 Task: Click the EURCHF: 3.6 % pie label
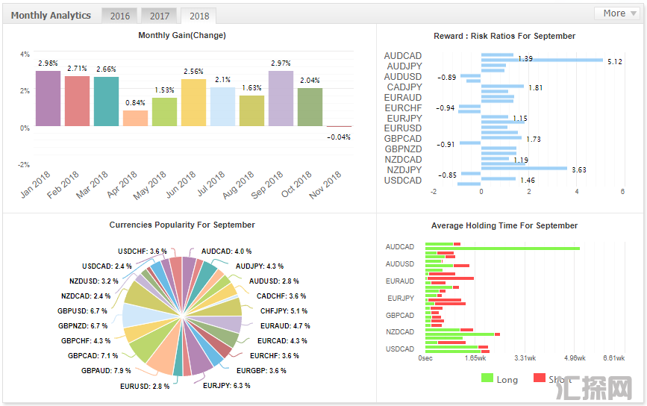[x=275, y=356]
